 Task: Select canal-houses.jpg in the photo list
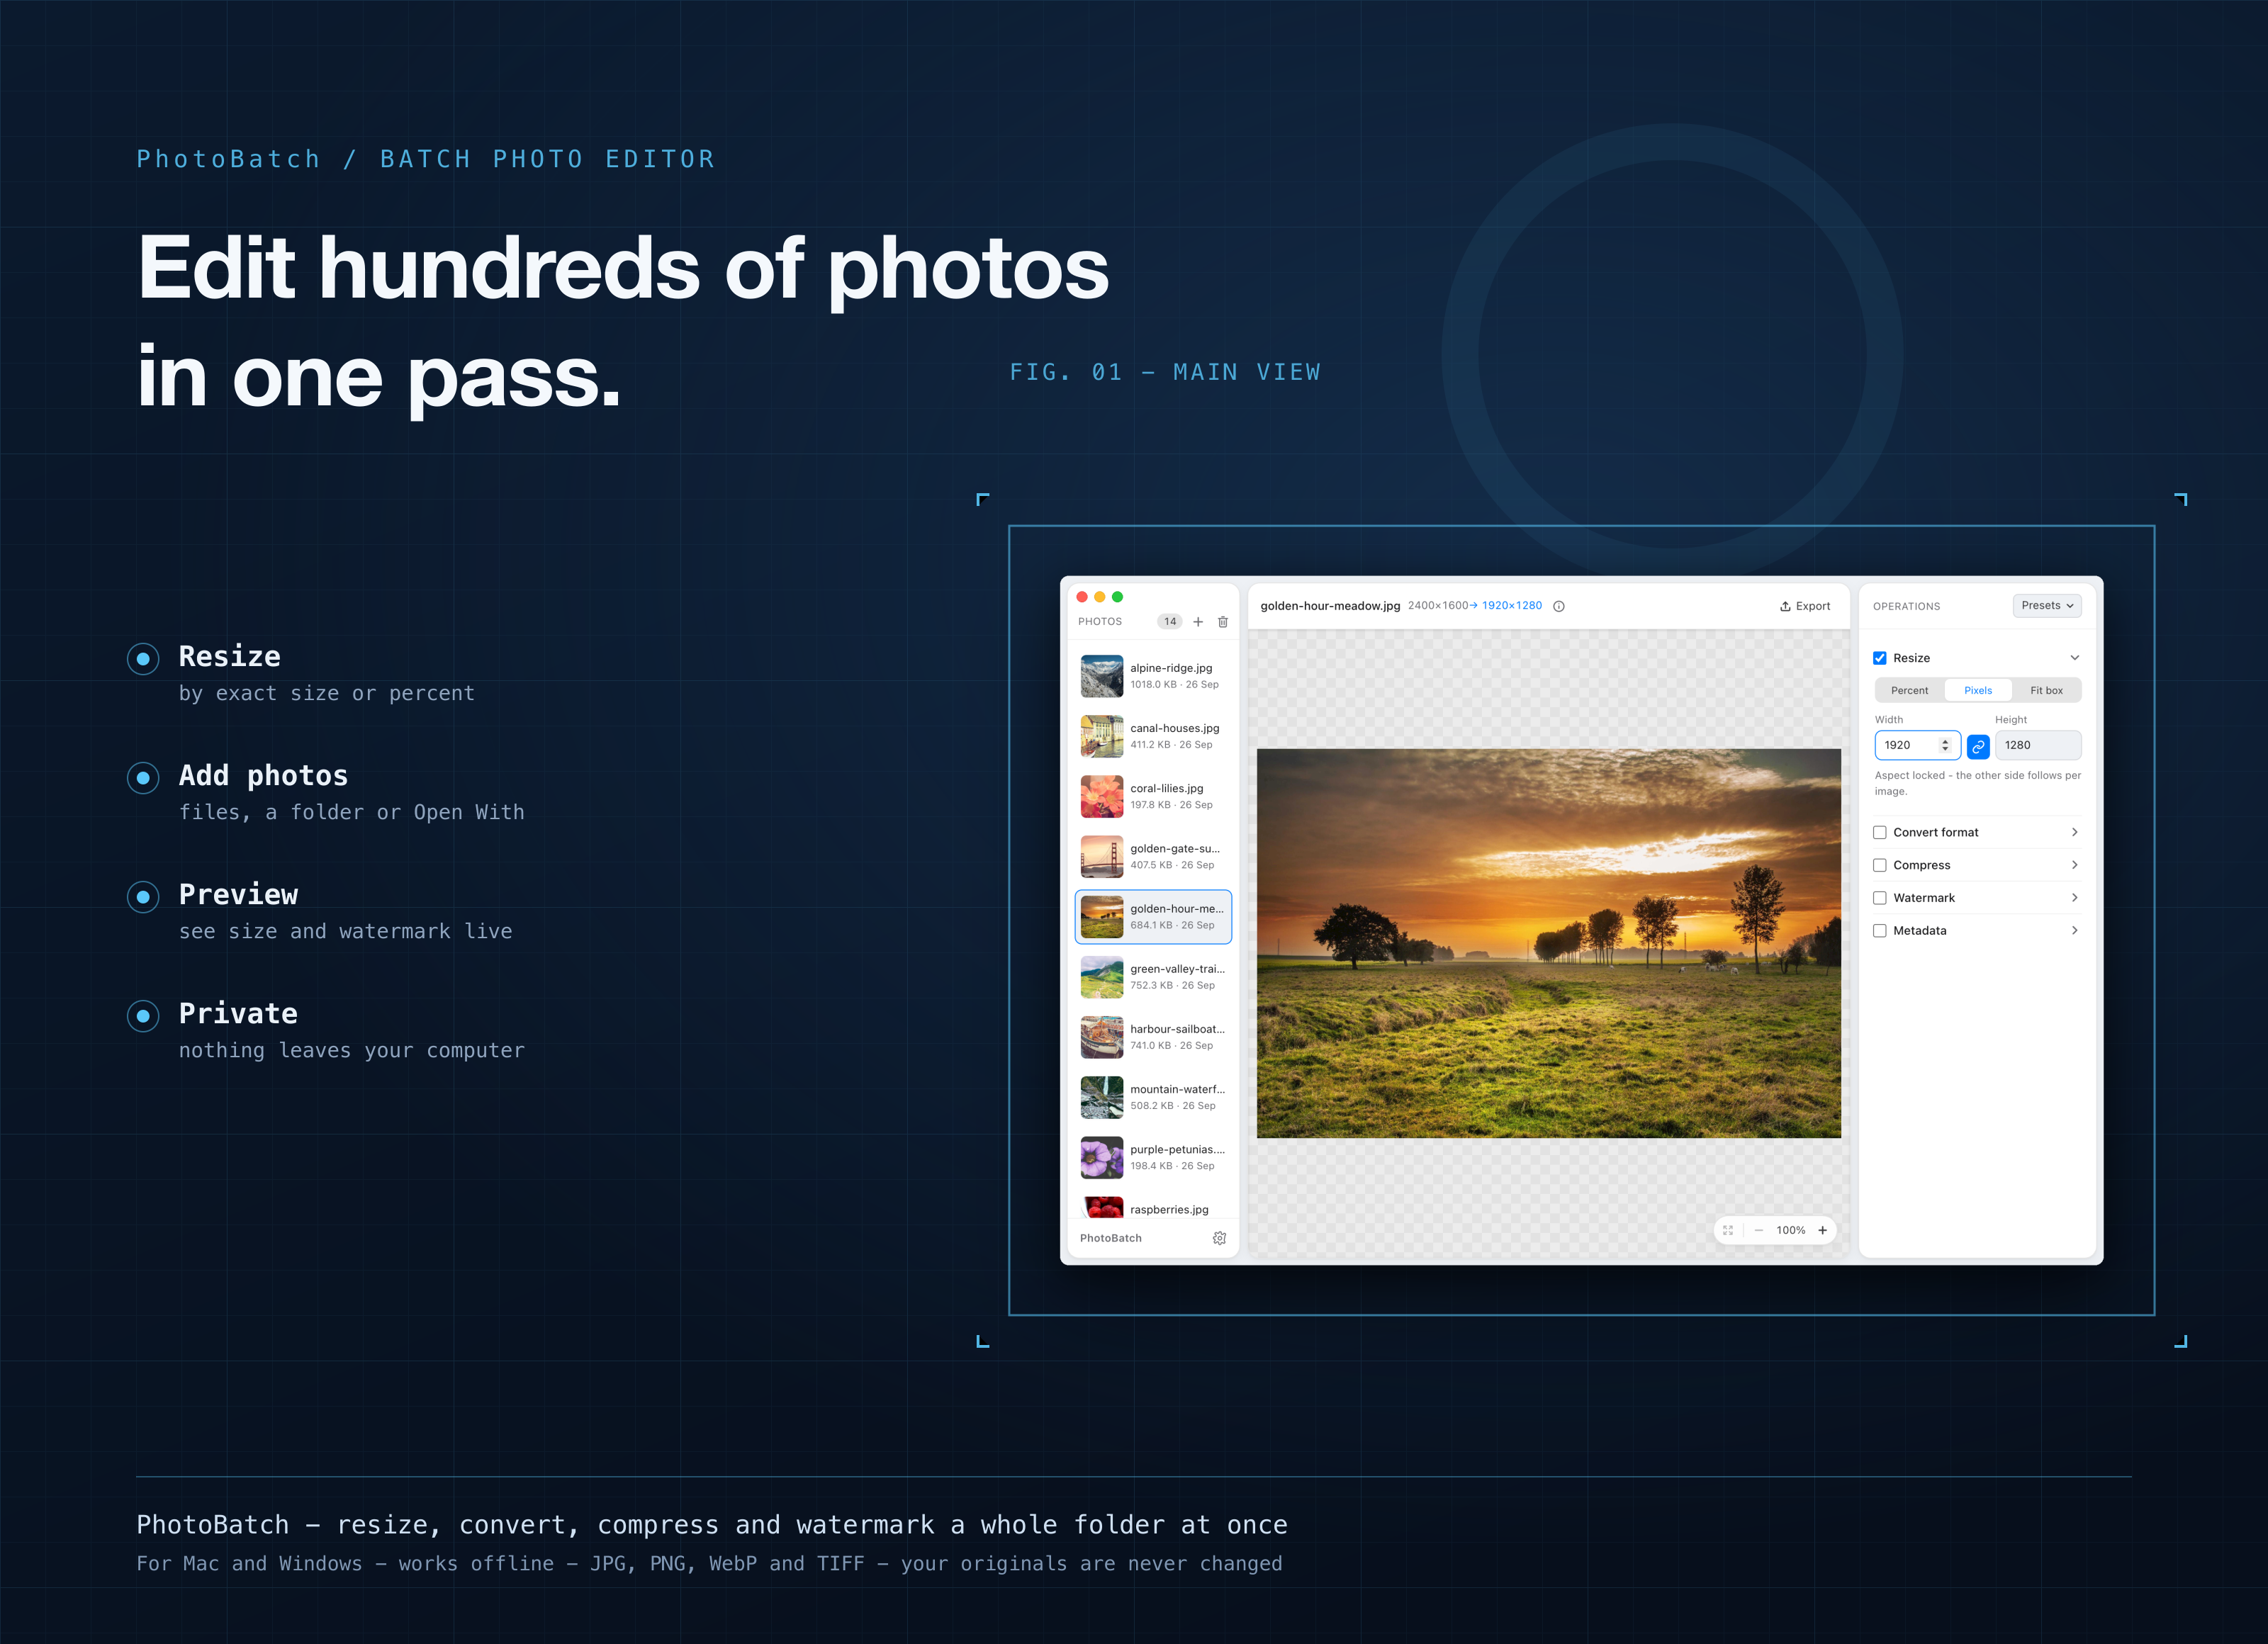point(1153,736)
